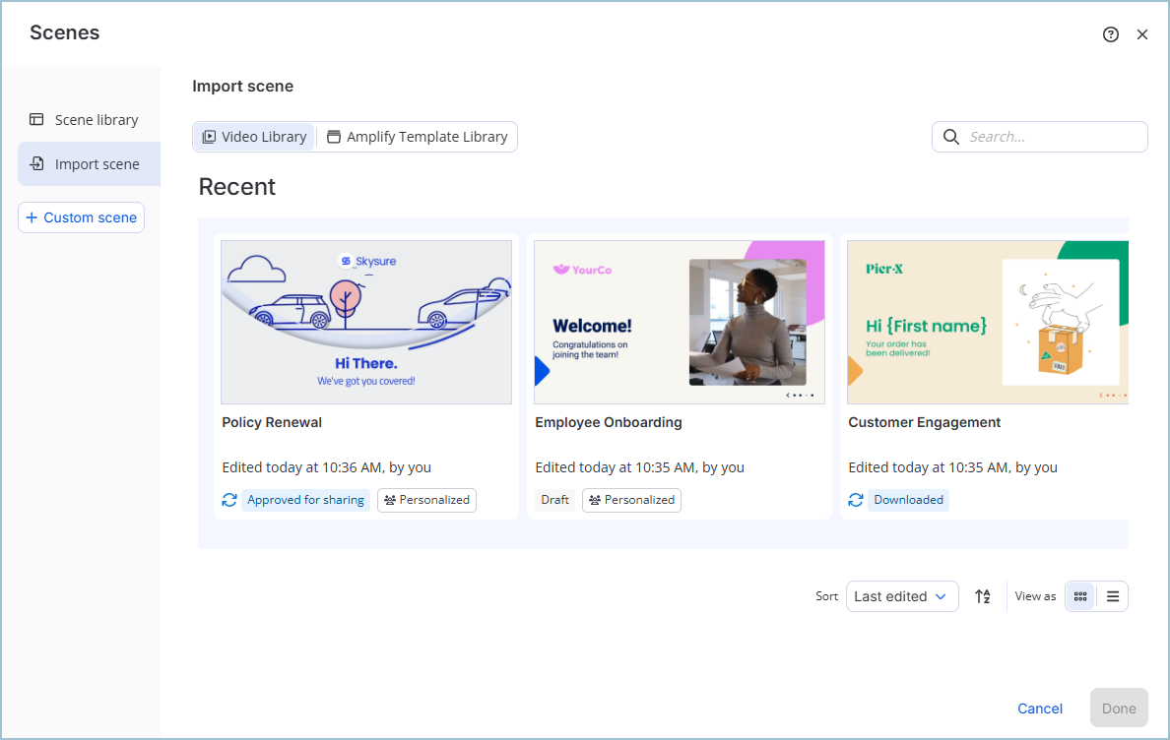1170x740 pixels.
Task: Close the Scenes dialog
Action: point(1142,34)
